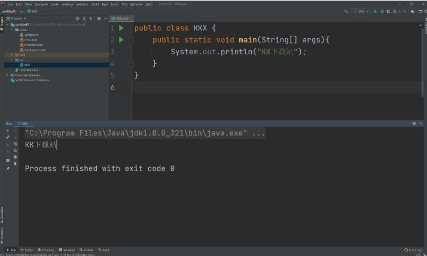Click the locate-file target icon in Project panel

pyautogui.click(x=78, y=18)
